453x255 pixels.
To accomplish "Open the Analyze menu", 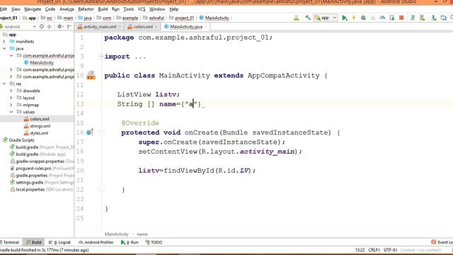I will click(x=67, y=9).
